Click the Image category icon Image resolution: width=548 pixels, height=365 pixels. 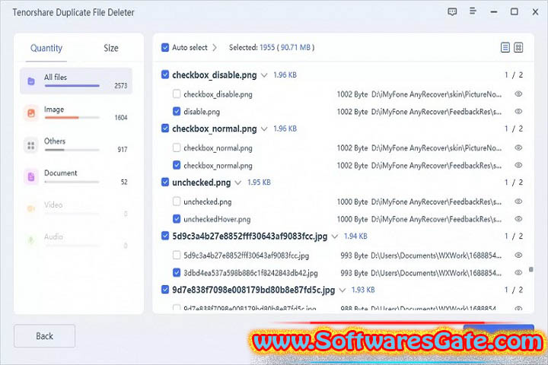click(x=31, y=113)
